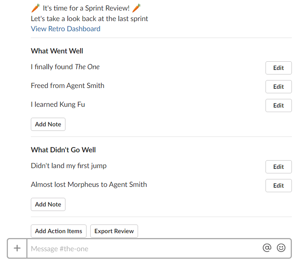Edit the 'Freed from Agent Smith' note
The image size is (296, 264).
pos(278,87)
